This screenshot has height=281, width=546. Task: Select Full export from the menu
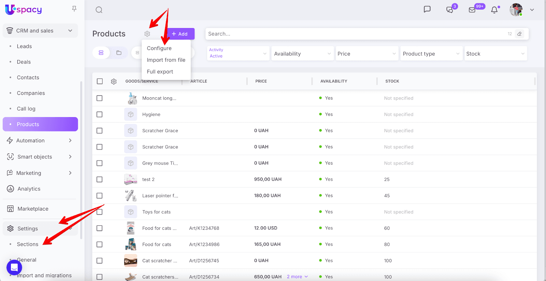(x=160, y=72)
